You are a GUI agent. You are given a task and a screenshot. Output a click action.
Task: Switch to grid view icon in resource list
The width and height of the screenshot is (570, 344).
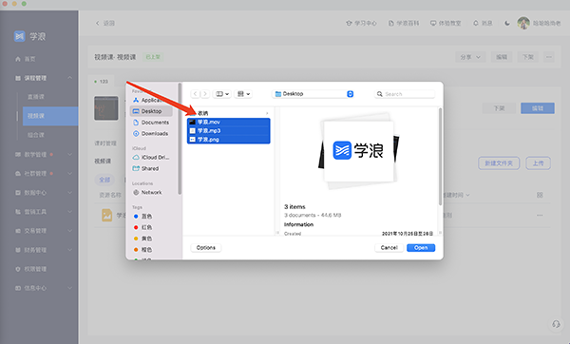coord(540,195)
